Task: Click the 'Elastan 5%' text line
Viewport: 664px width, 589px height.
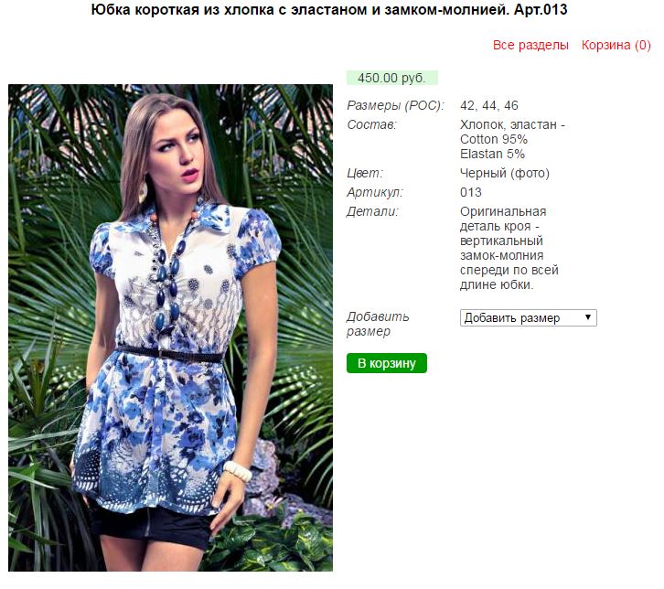Action: [x=492, y=154]
